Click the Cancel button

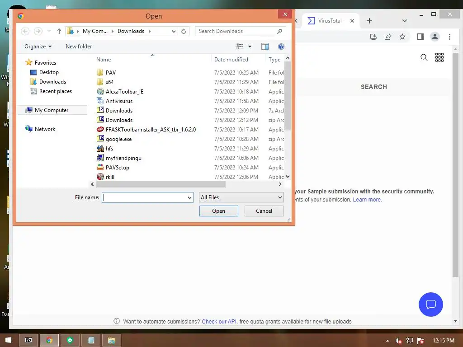click(264, 211)
